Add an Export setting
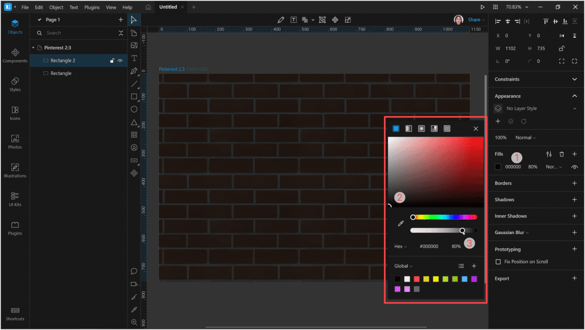This screenshot has height=330, width=585. coord(574,279)
